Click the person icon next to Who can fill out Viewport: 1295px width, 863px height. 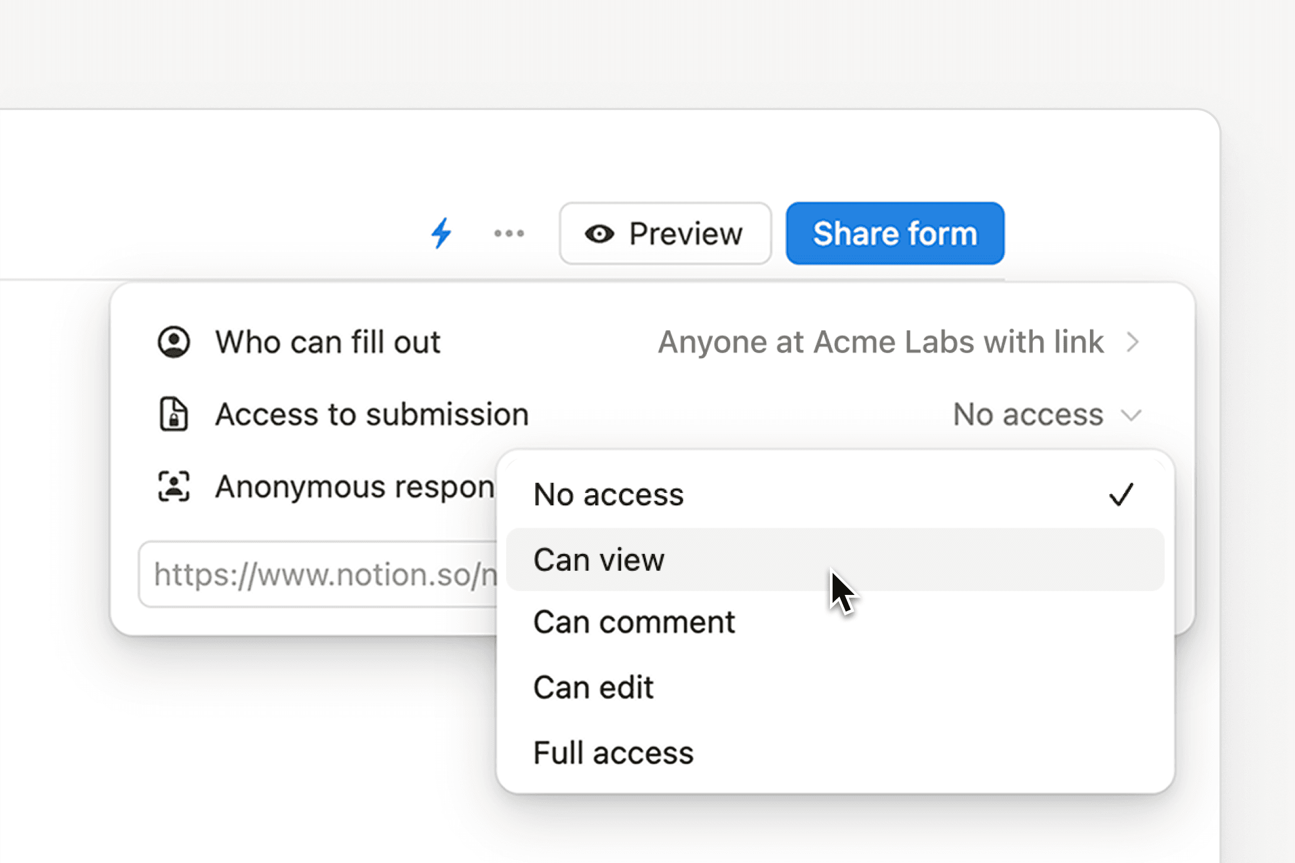click(173, 341)
